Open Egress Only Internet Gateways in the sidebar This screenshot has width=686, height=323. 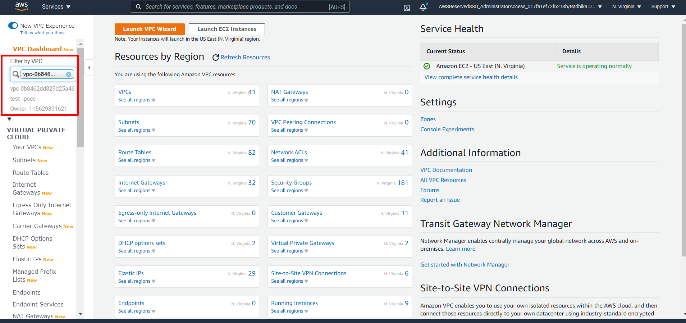point(42,209)
